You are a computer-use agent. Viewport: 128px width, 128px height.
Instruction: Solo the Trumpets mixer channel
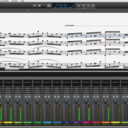pos(49,97)
